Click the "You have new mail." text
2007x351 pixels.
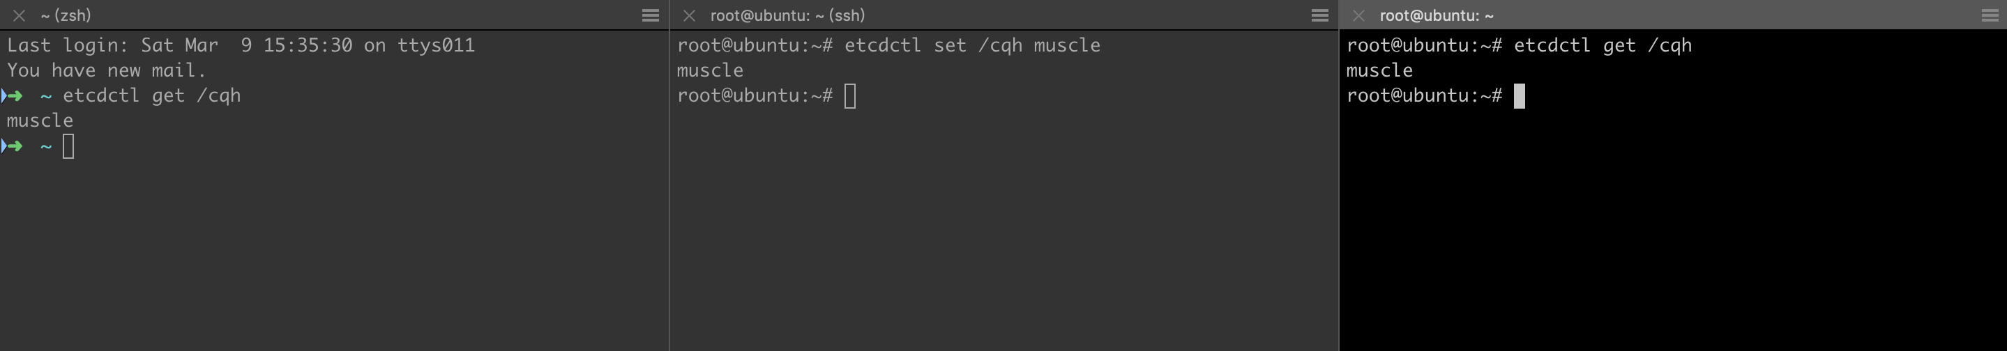[x=106, y=70]
